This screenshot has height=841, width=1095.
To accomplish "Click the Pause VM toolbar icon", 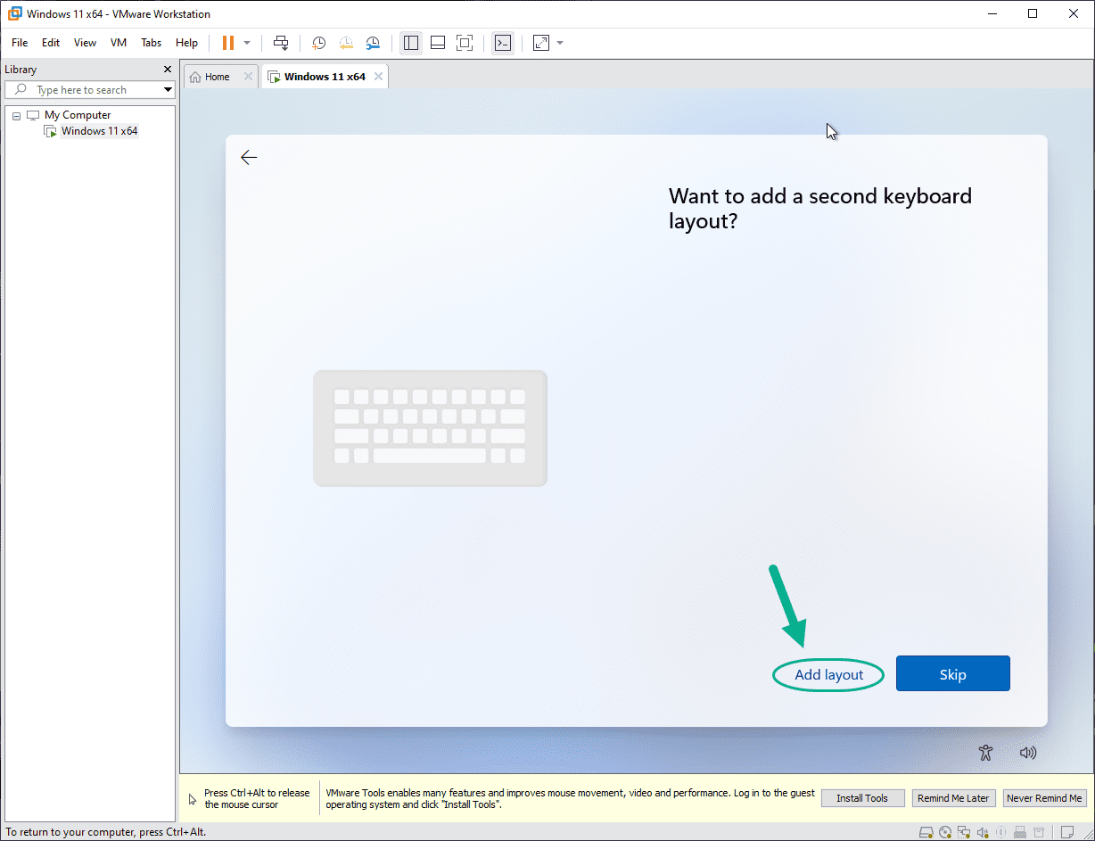I will pos(227,43).
